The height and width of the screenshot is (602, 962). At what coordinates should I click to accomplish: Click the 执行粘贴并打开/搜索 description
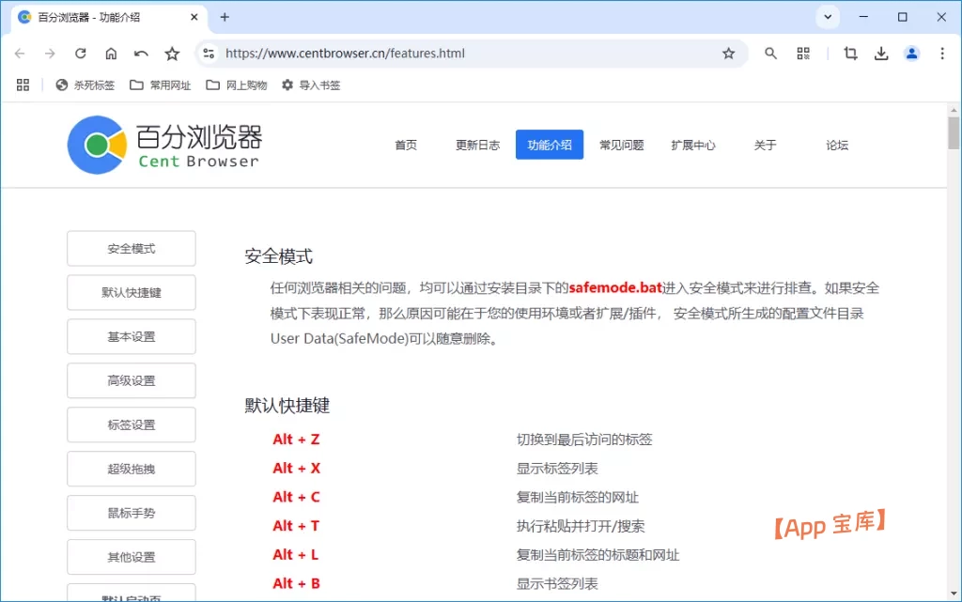tap(581, 526)
